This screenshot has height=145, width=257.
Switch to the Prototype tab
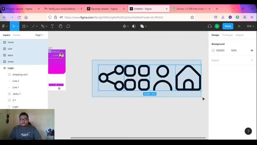227,35
